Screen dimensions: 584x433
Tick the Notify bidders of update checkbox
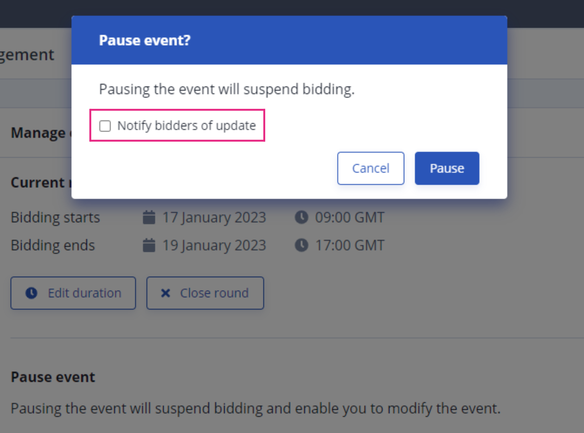(x=105, y=126)
